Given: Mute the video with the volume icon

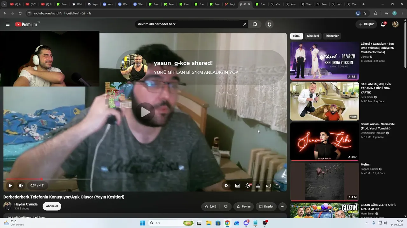Looking at the screenshot, I should point(21,186).
